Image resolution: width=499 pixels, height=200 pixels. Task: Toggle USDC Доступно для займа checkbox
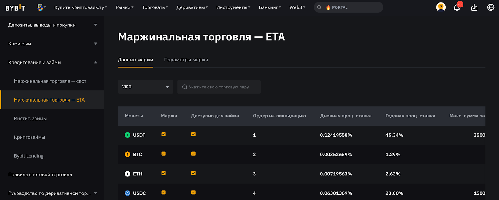point(193,193)
